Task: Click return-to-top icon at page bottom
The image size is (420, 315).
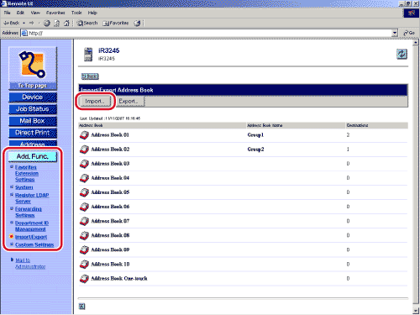Action: [x=81, y=307]
